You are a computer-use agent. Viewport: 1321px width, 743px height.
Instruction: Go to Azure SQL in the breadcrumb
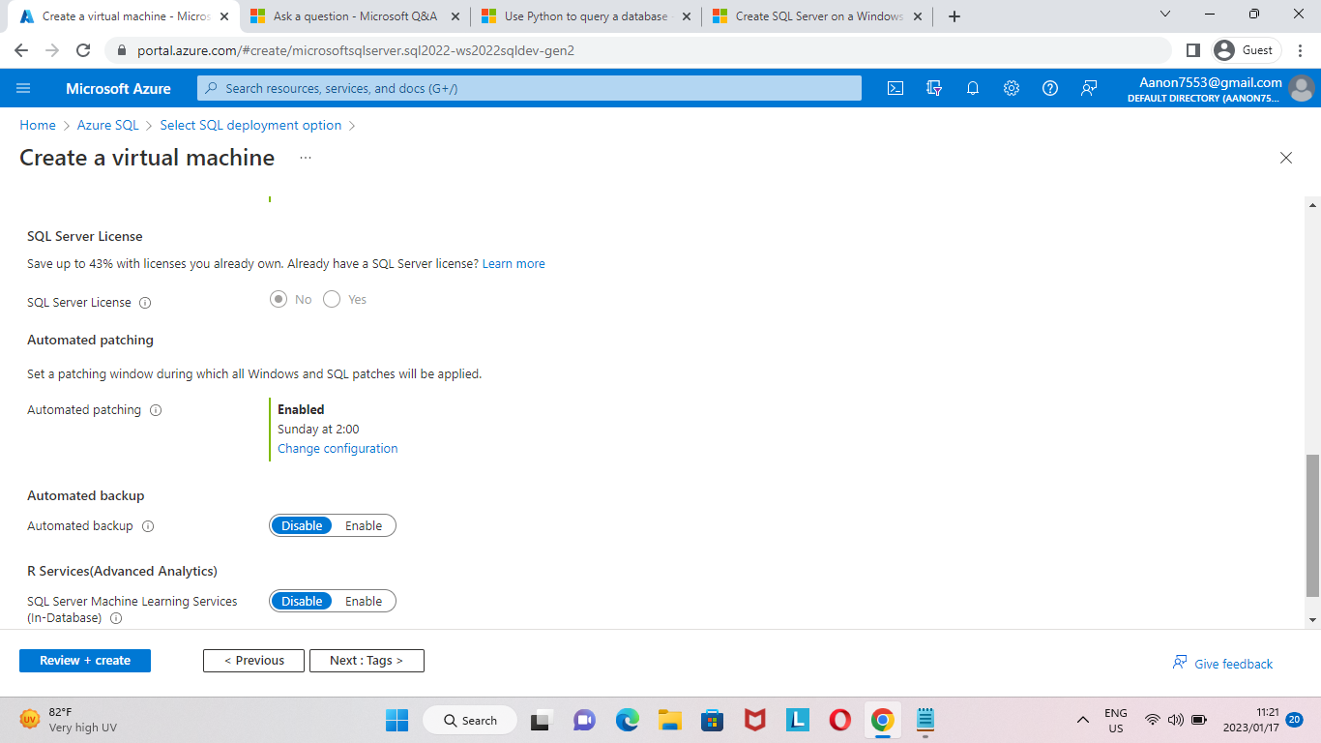click(108, 125)
